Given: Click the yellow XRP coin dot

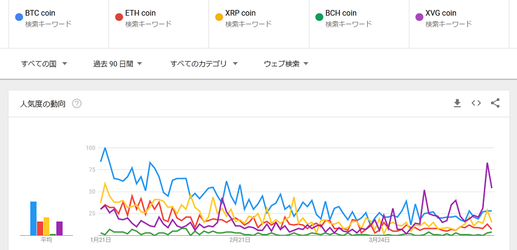Looking at the screenshot, I should 219,17.
